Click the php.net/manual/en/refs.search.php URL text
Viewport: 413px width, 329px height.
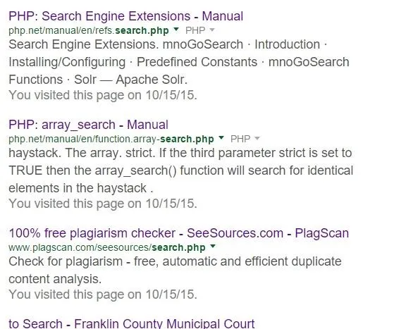pos(89,30)
